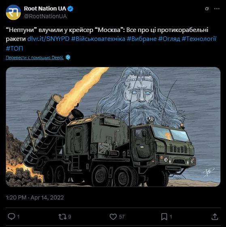Image resolution: width=226 pixels, height=227 pixels.
Task: Open hashtag #Огляд
Action: pos(169,39)
